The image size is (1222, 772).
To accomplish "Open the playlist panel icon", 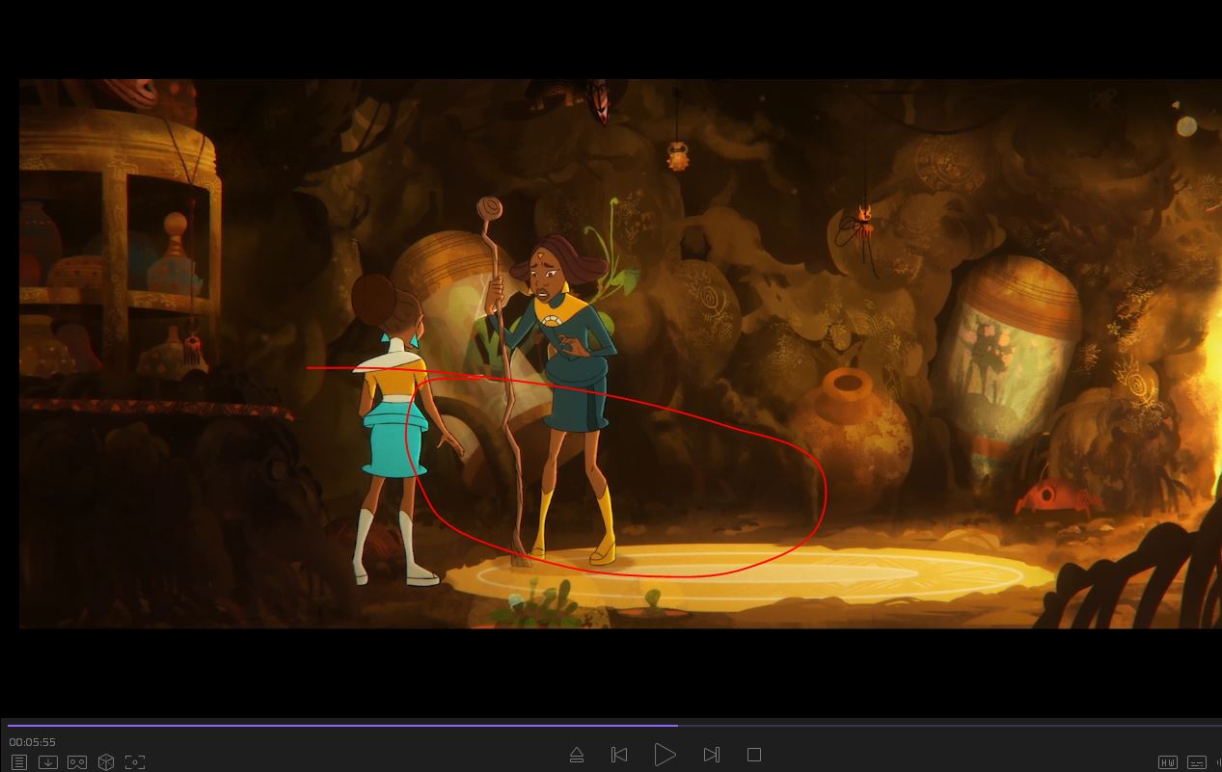I will tap(18, 762).
